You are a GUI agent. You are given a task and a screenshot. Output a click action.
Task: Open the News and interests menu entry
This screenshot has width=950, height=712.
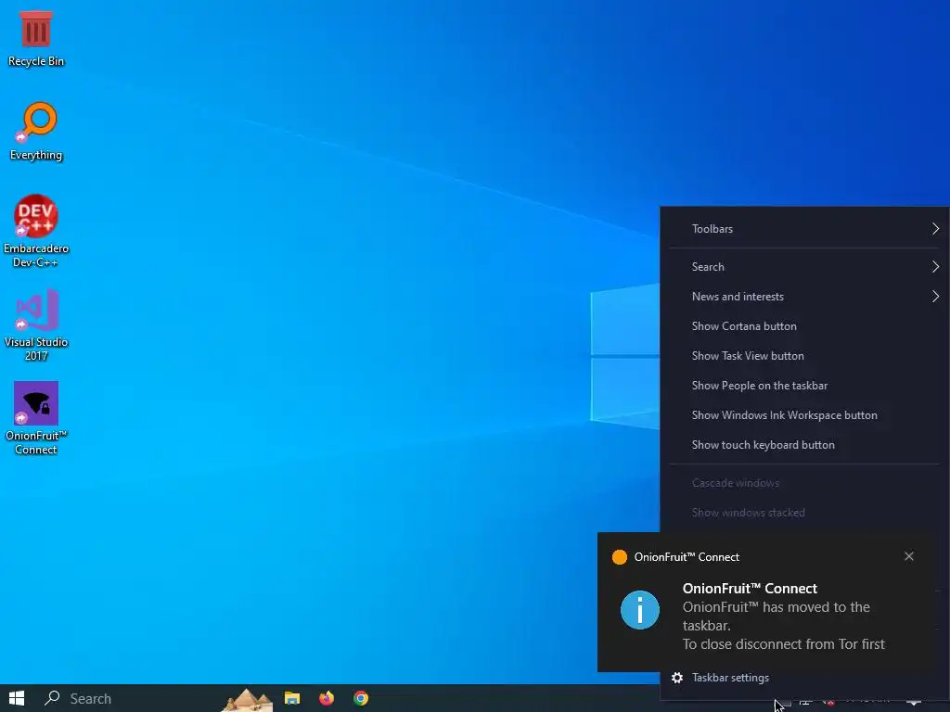pos(804,297)
